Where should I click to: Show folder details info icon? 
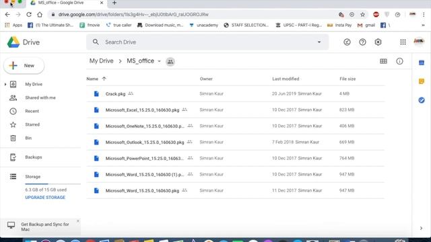399,61
